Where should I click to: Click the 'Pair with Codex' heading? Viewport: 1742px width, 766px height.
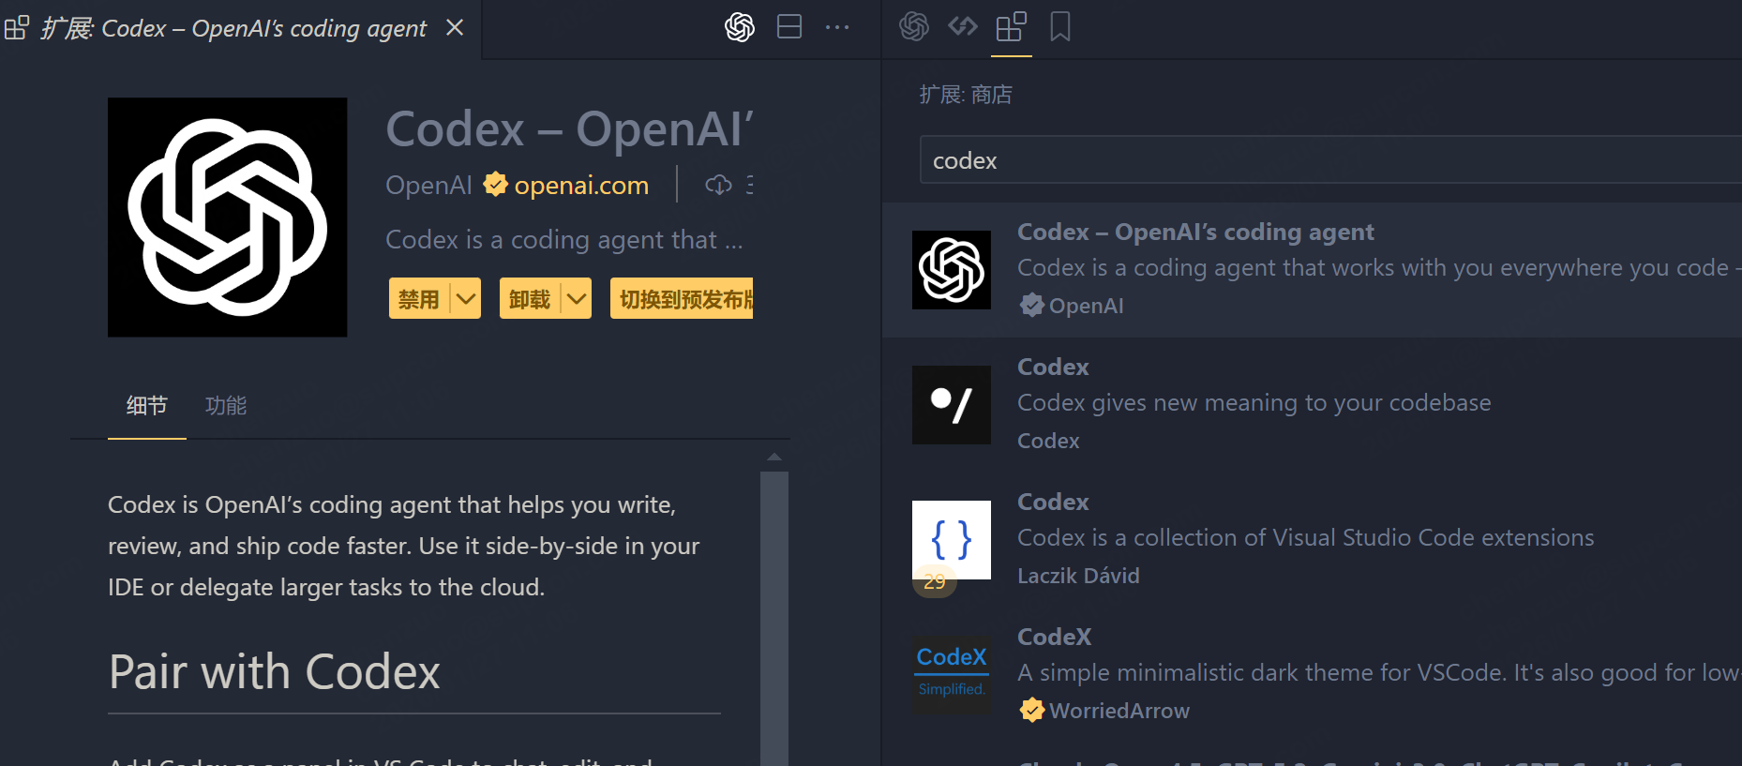pos(275,672)
